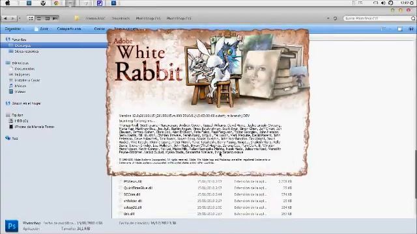Launch Chrome from the top bar
The height and width of the screenshot is (234, 417).
(x=57, y=3)
